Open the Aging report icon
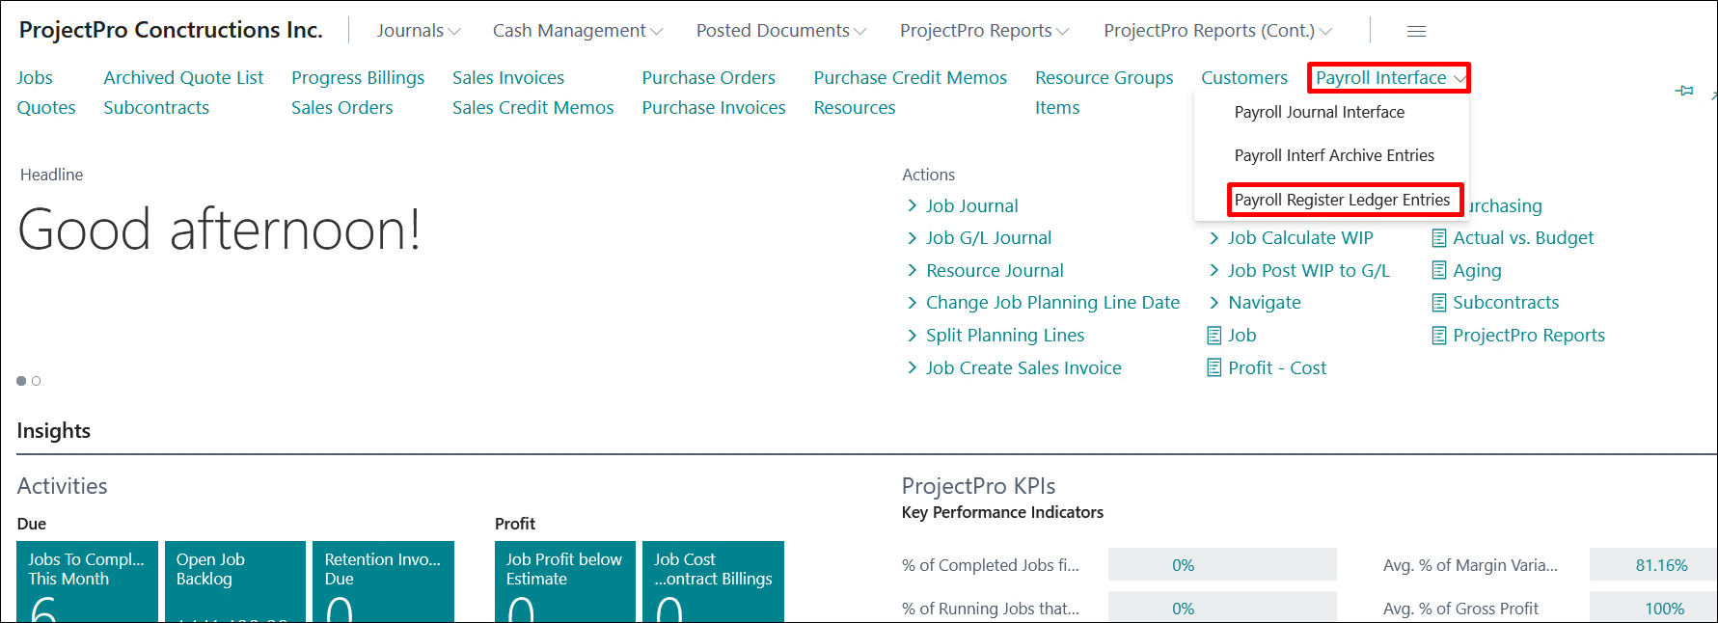Viewport: 1718px width, 623px height. point(1438,271)
